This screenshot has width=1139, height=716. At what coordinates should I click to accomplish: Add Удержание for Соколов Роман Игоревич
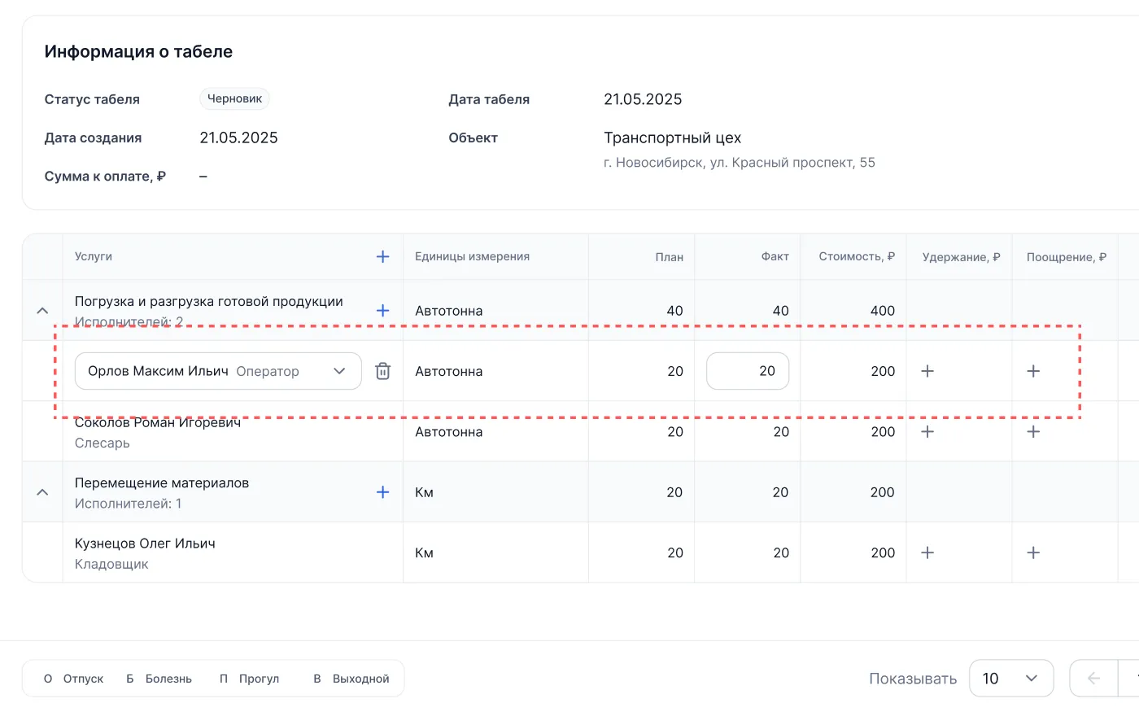click(x=927, y=432)
